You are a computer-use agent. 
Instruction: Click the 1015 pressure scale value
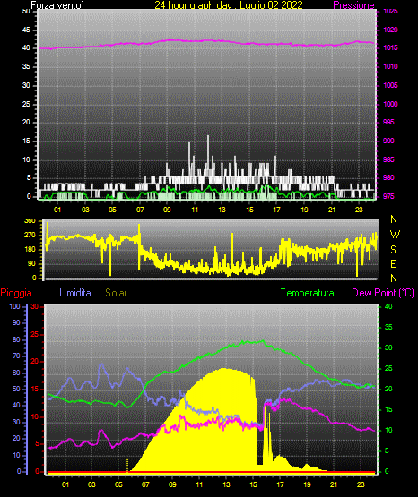pyautogui.click(x=390, y=47)
